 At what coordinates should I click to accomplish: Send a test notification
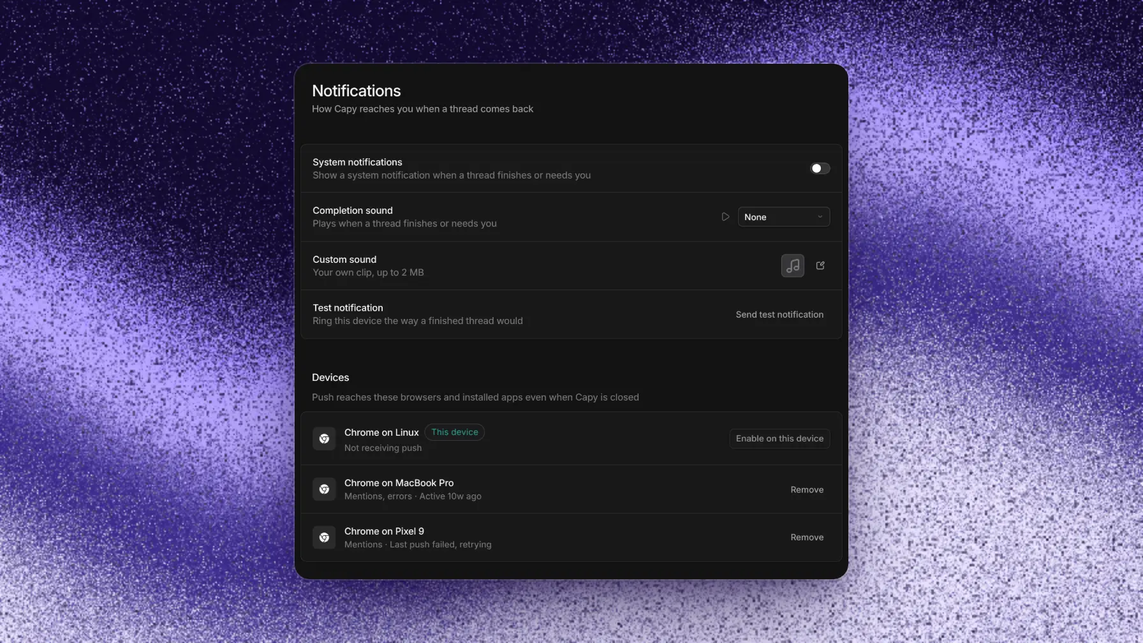[x=779, y=314]
